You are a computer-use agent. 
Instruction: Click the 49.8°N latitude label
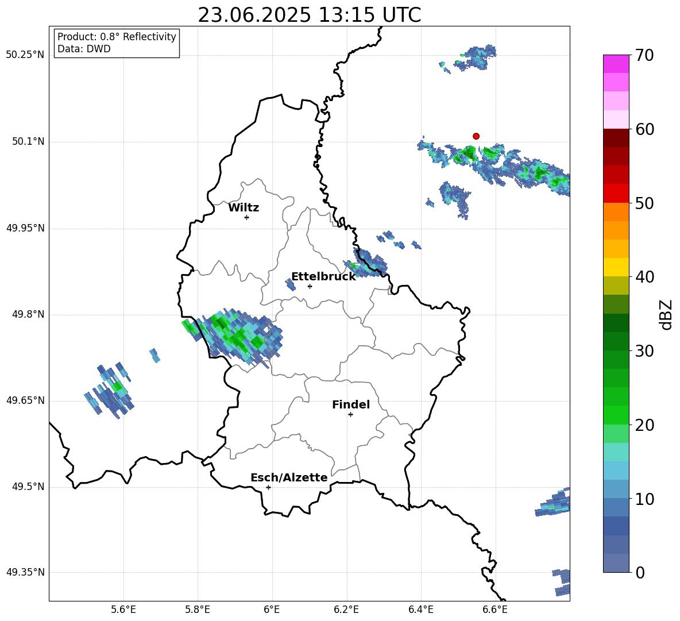click(28, 314)
